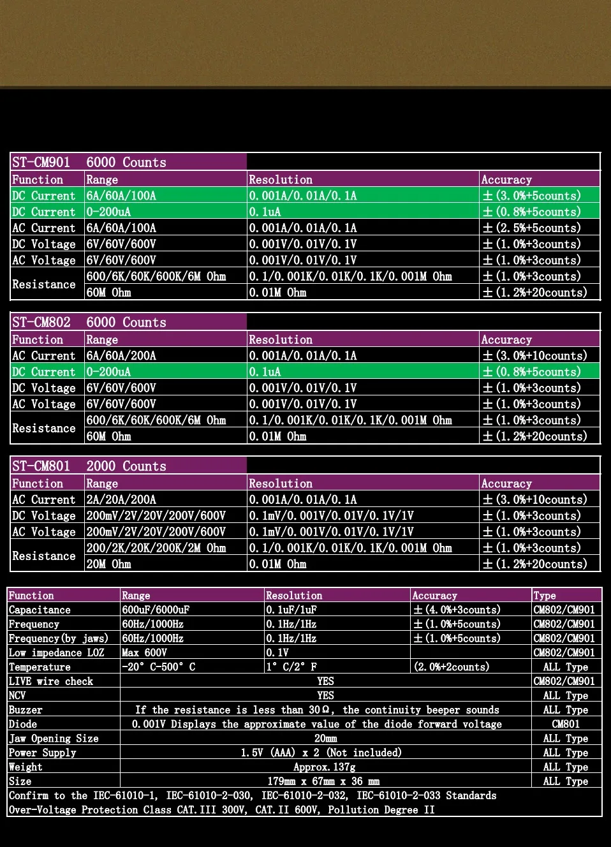The image size is (611, 847).
Task: Click the "Jaw Opening Size" label
Action: (54, 739)
